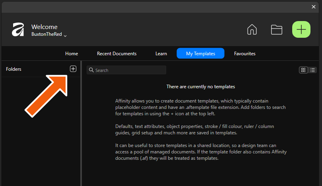Viewport: 322px width, 186px height.
Task: Open the folder browse icon in header
Action: coord(276,30)
